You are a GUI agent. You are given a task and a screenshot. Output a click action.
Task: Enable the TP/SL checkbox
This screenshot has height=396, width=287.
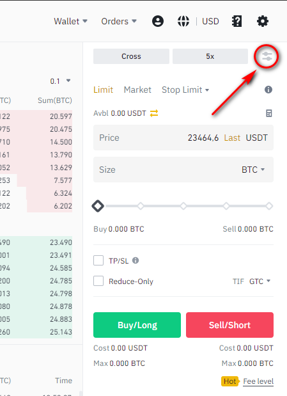tap(98, 260)
